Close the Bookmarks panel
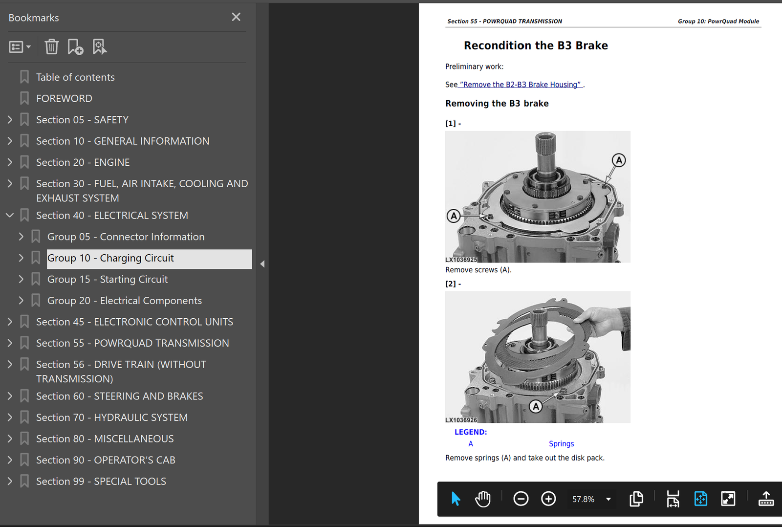 (236, 17)
